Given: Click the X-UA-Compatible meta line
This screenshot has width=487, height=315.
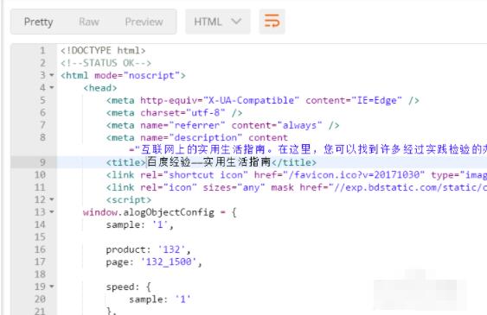Looking at the screenshot, I should coord(263,100).
